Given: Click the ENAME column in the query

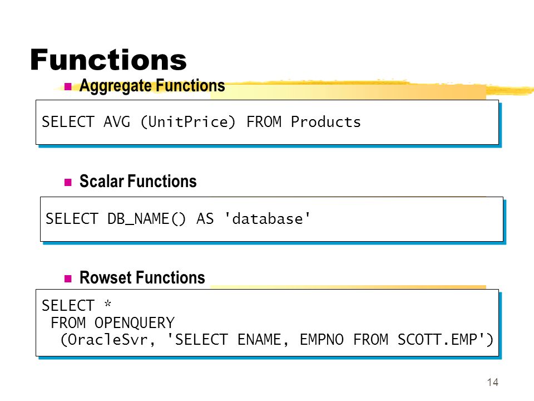Looking at the screenshot, I should tap(259, 340).
